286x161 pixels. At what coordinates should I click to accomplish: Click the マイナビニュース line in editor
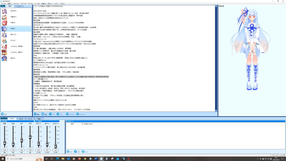pyautogui.click(x=40, y=39)
